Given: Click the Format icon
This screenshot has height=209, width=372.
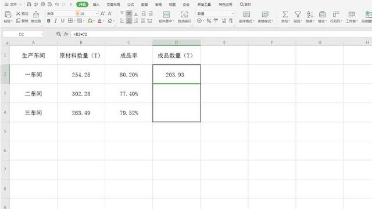Looking at the screenshot, I should click(x=322, y=14).
